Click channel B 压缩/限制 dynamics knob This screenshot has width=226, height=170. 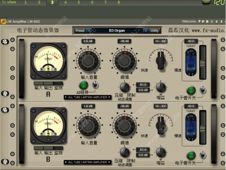point(125,152)
